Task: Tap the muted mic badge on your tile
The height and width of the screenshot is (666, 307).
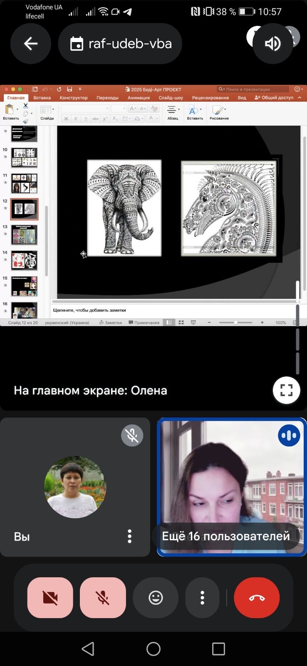Action: click(132, 435)
